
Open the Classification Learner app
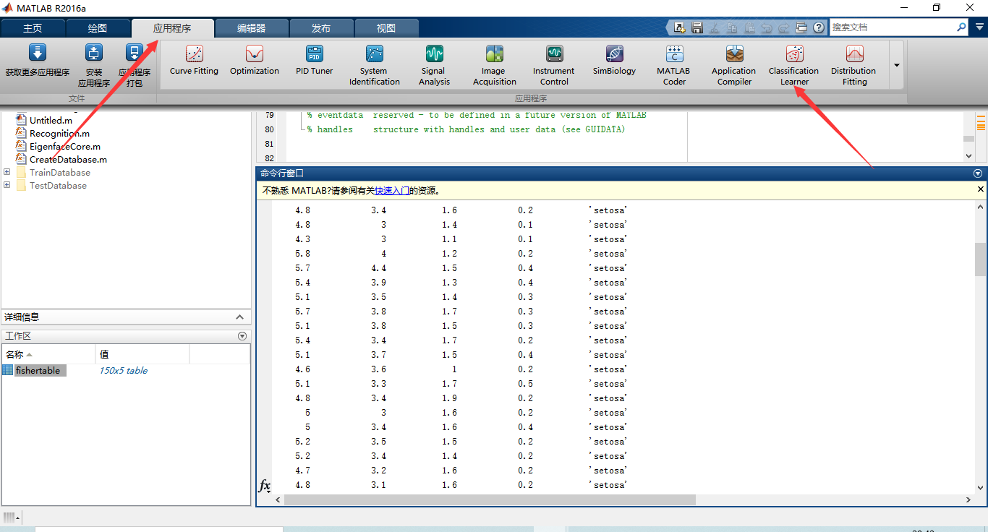click(x=794, y=66)
